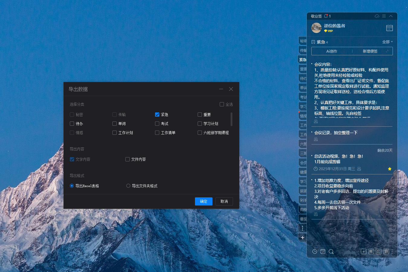Click the Ai创作 button
Viewport: 408px width, 272px height.
click(332, 51)
